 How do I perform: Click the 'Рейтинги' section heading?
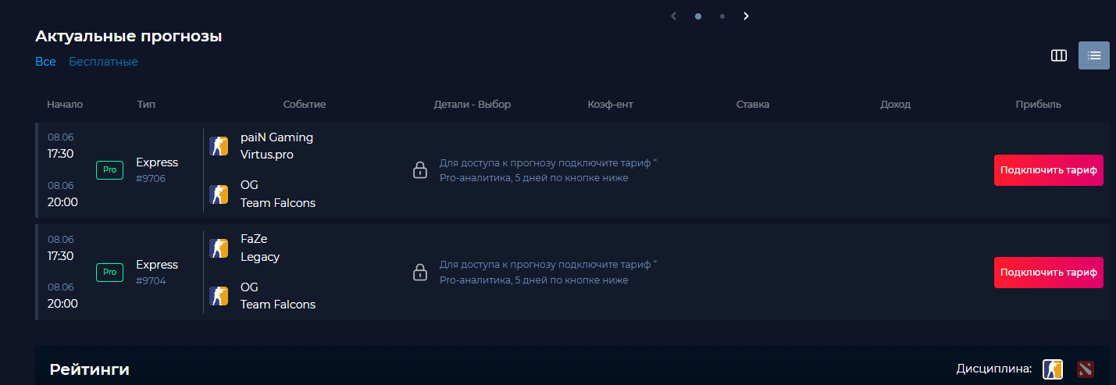(90, 369)
